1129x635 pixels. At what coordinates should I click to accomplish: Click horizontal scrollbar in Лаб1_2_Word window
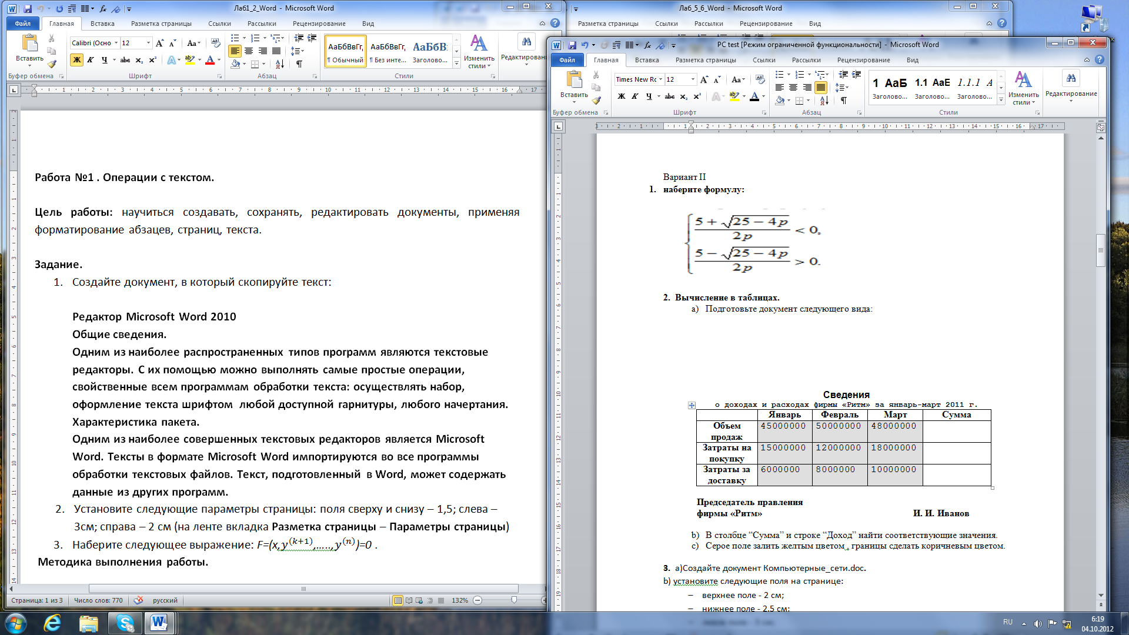(303, 589)
